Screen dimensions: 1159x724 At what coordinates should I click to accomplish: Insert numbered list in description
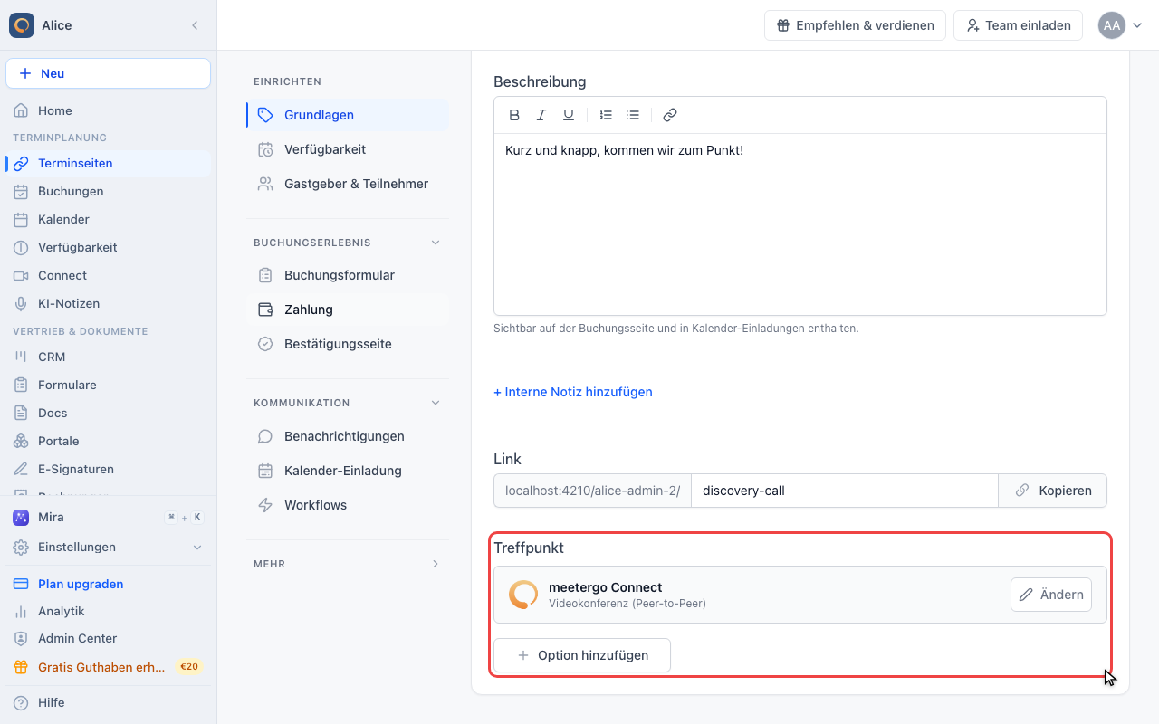point(607,115)
